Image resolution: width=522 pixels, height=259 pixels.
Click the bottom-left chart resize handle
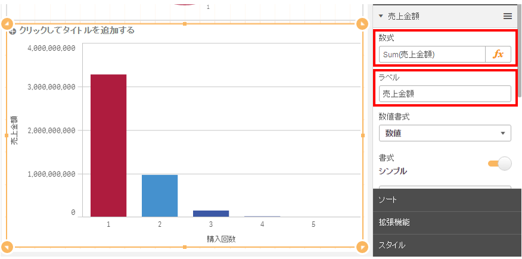point(7,247)
